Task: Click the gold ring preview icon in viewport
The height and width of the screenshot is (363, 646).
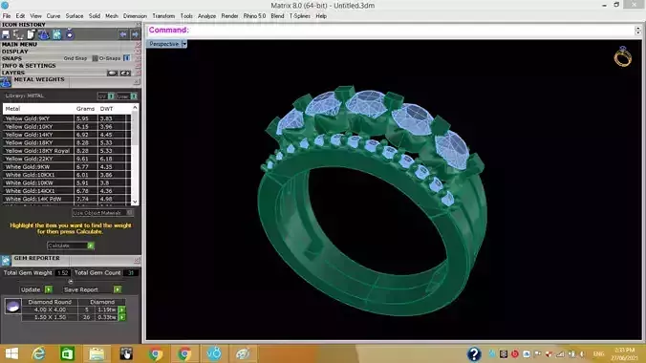Action: point(622,57)
